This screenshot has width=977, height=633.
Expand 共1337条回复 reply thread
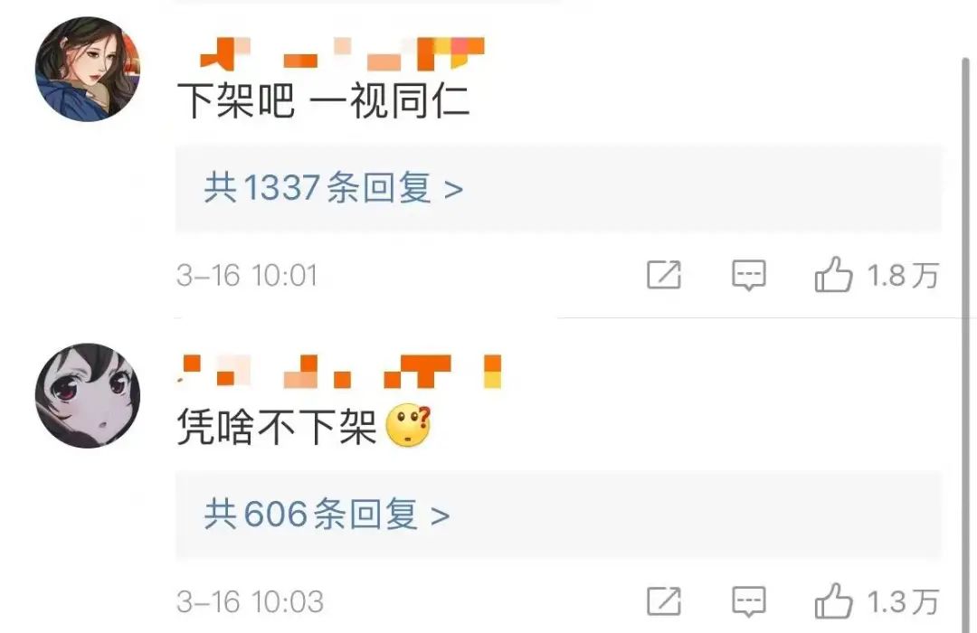(334, 187)
